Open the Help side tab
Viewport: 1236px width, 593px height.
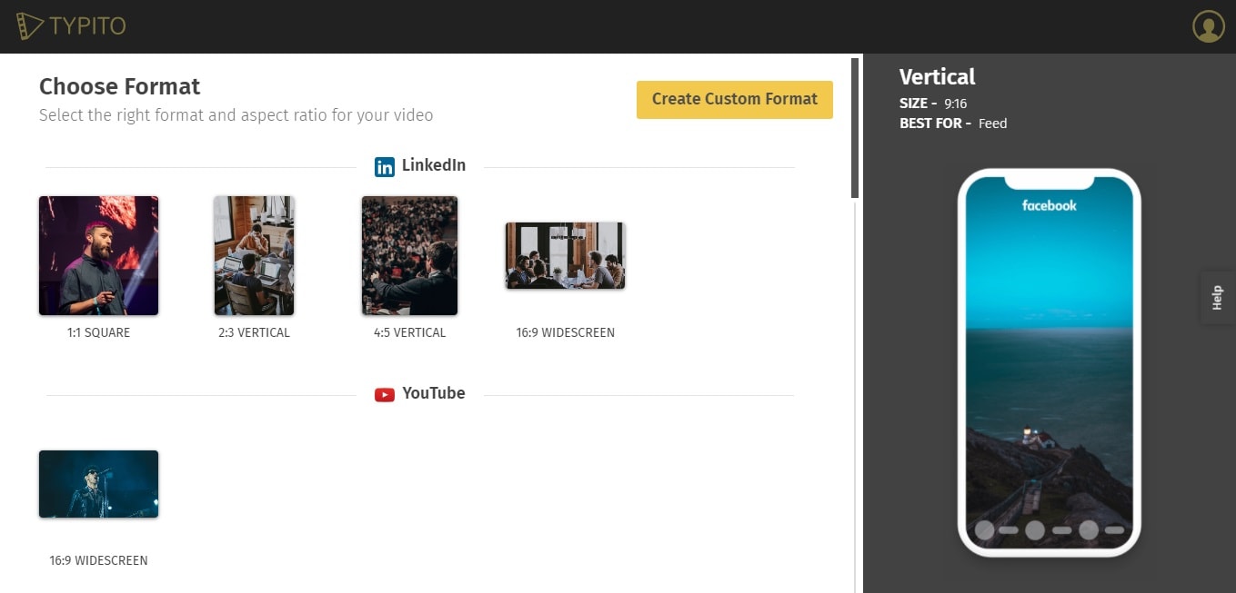point(1218,298)
